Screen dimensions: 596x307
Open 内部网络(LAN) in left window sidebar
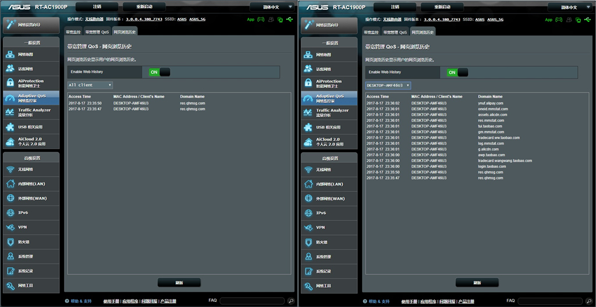click(31, 184)
